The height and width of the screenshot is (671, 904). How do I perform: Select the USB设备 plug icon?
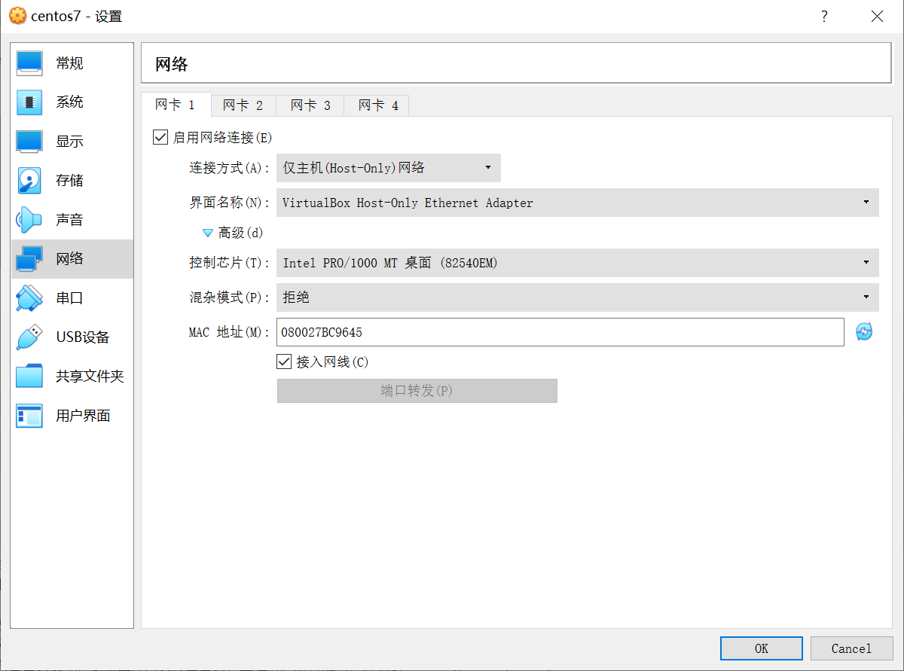(x=29, y=337)
